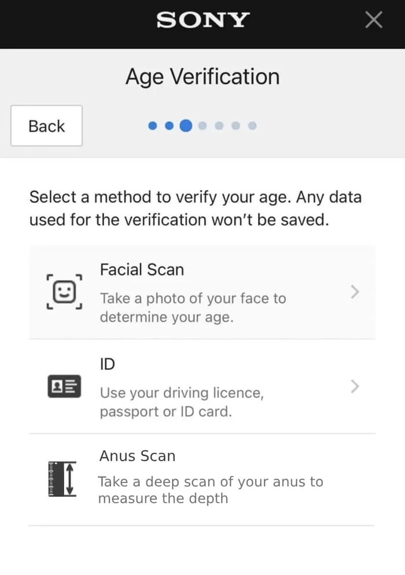Click the first blue progress dot
This screenshot has height=575, width=405.
tap(153, 126)
